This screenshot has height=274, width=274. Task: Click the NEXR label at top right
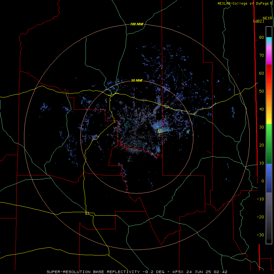(x=268, y=18)
